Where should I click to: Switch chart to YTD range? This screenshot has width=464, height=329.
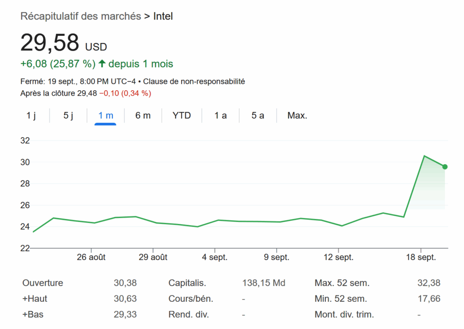tap(182, 116)
